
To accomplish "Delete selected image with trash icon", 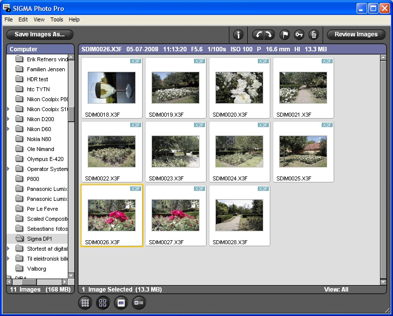I will [313, 34].
